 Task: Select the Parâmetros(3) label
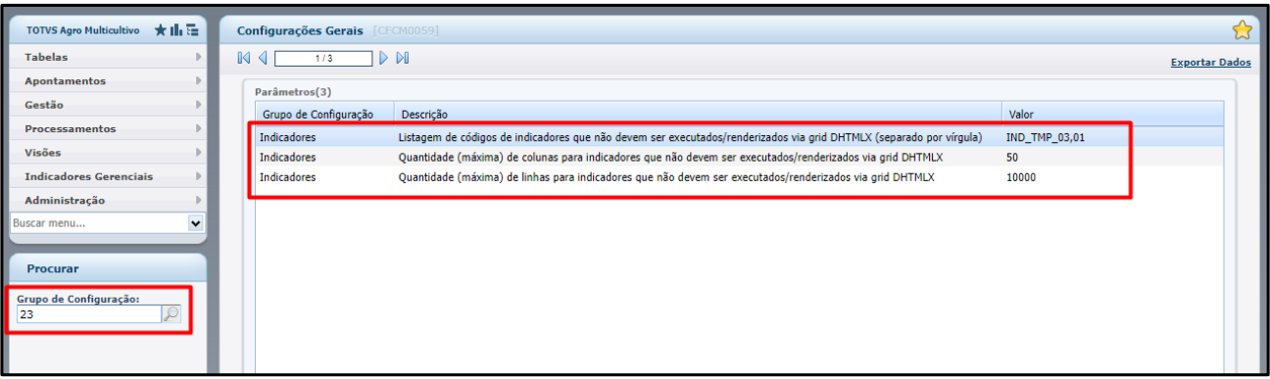point(293,91)
